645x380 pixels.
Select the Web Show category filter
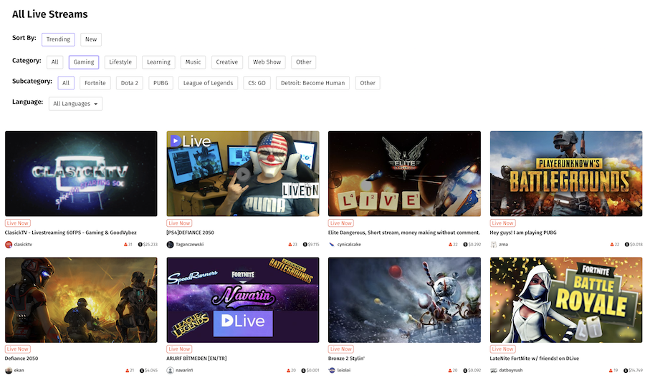tap(267, 62)
